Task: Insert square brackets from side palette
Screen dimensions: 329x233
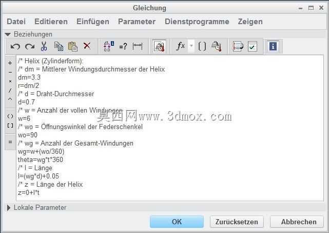Action: (x=10, y=126)
